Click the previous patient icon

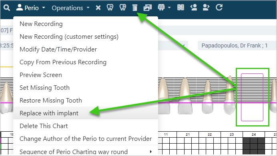click(x=194, y=8)
